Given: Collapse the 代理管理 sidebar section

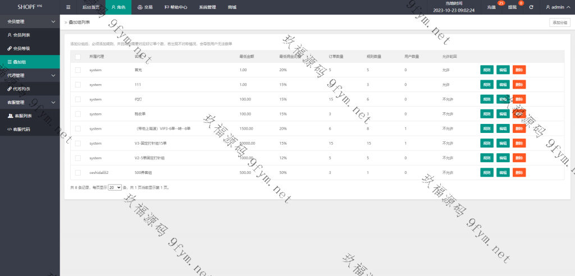Looking at the screenshot, I should pos(30,75).
